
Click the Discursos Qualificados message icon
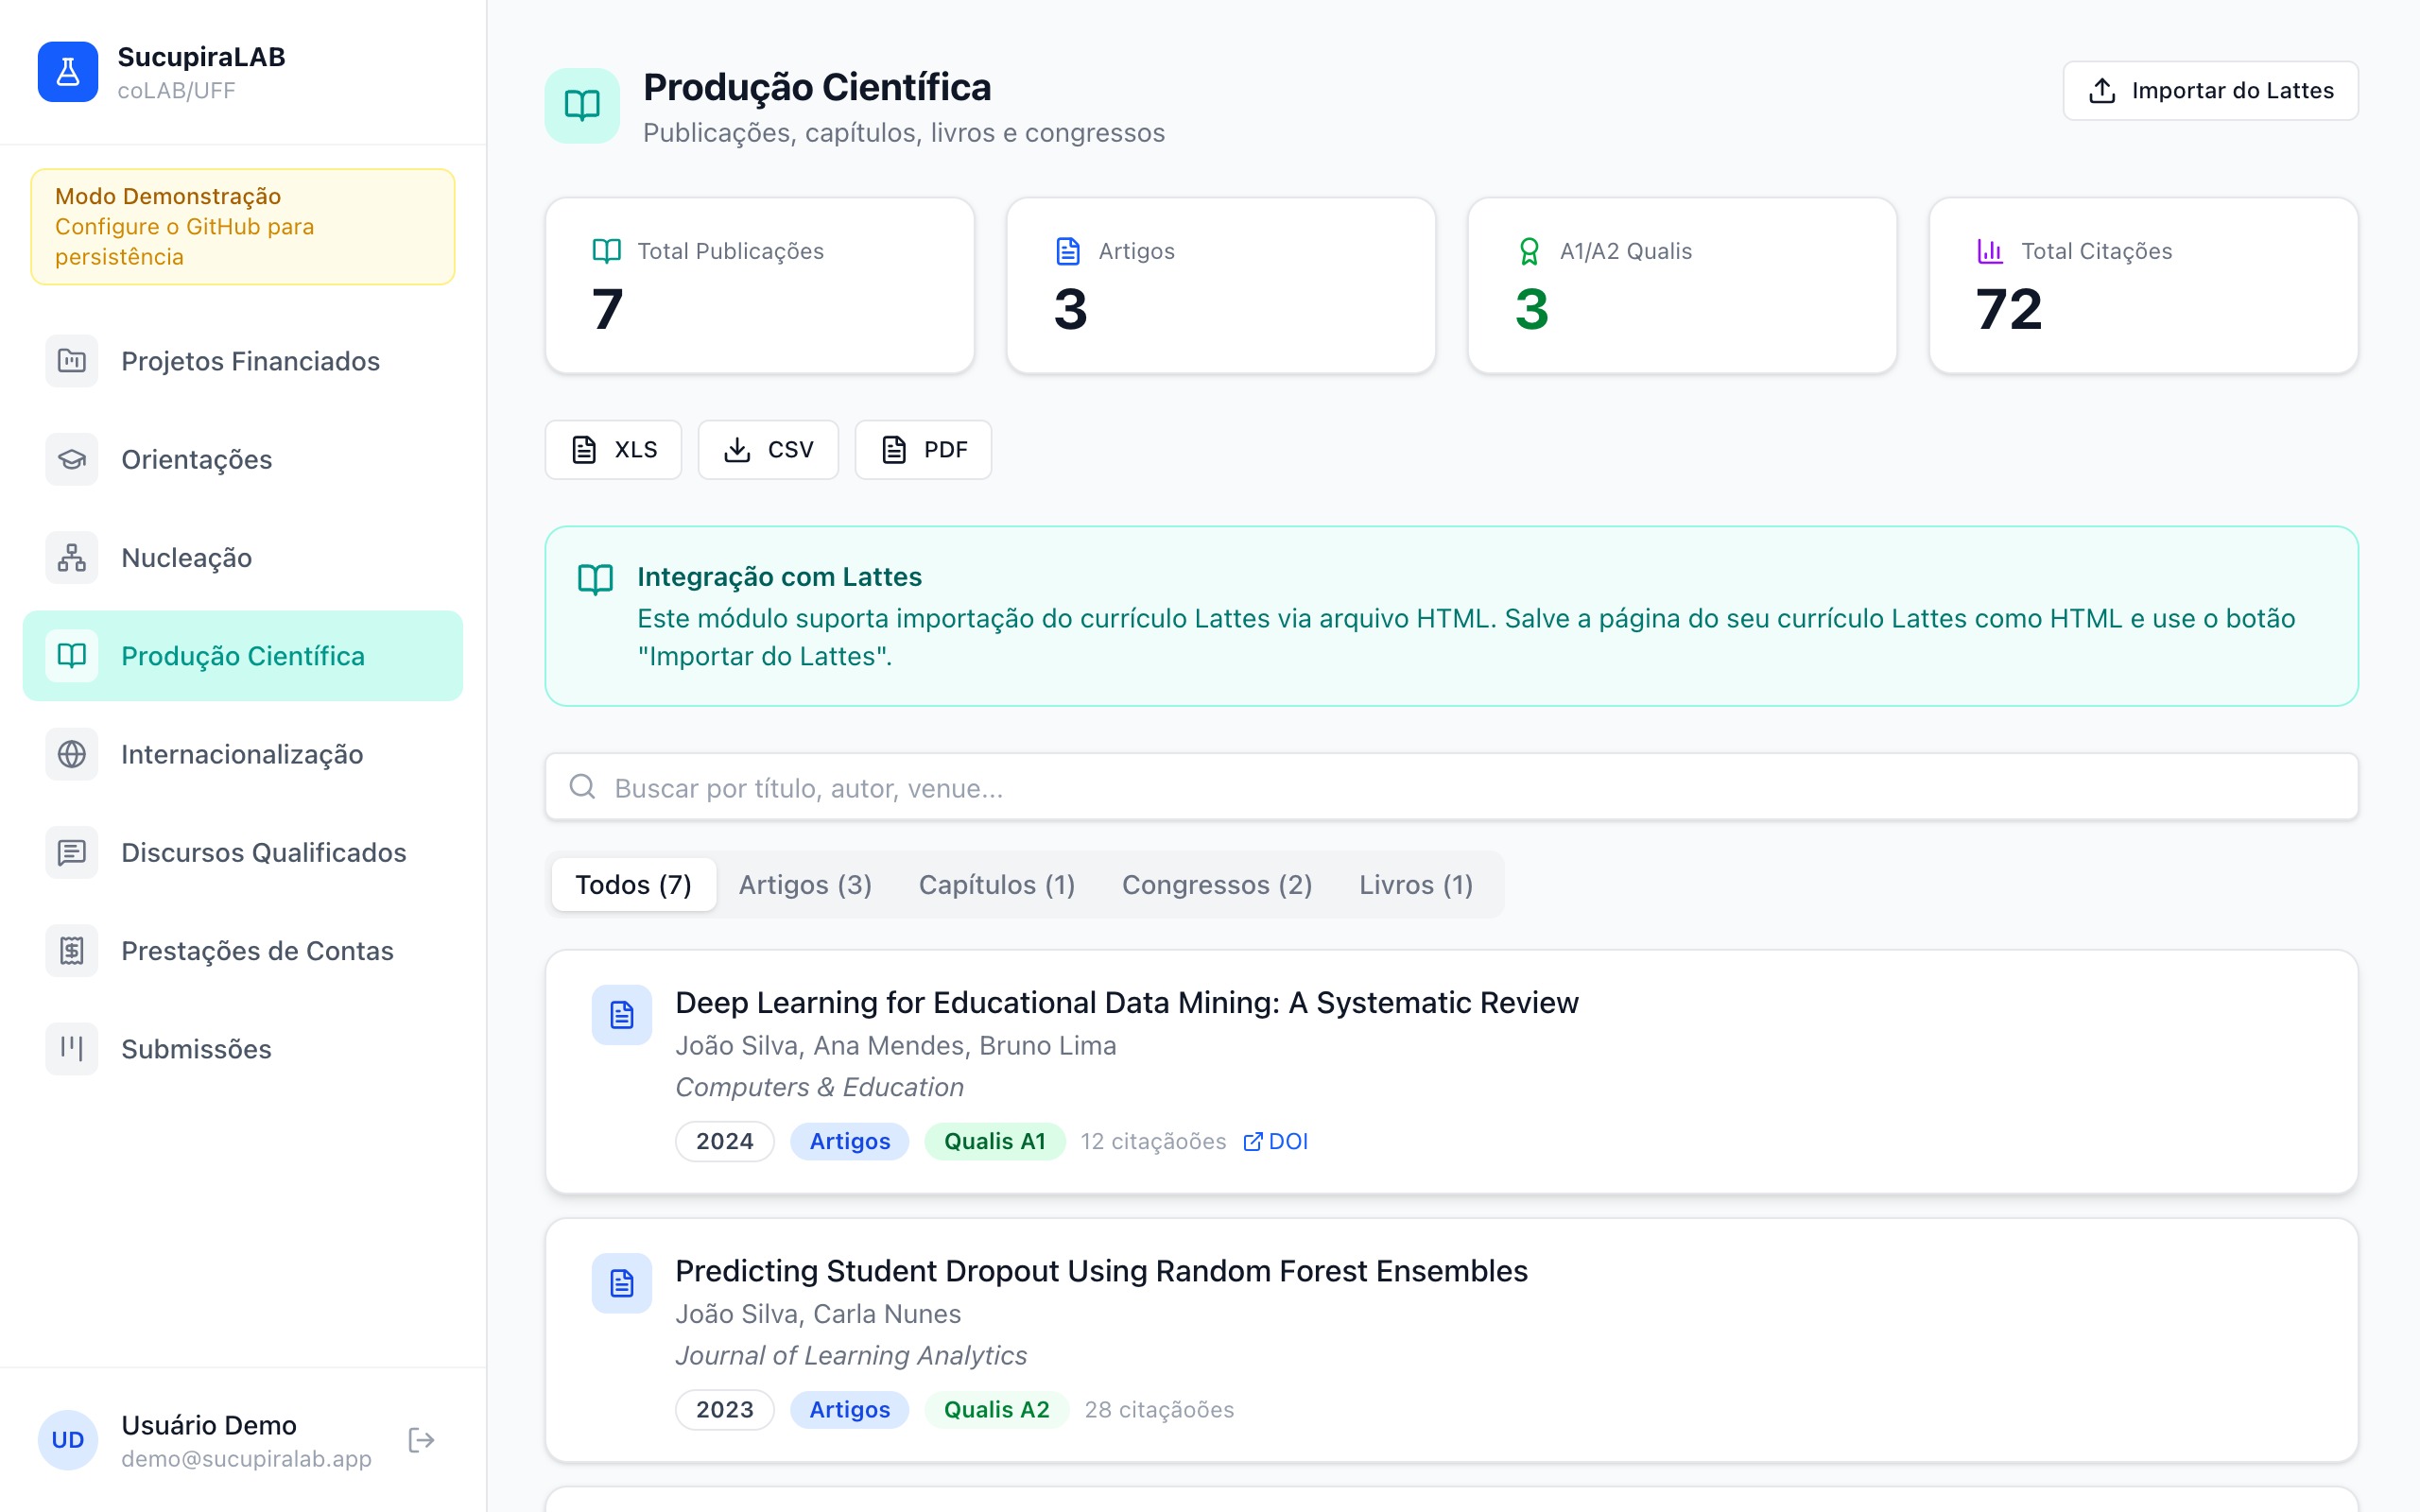[72, 853]
